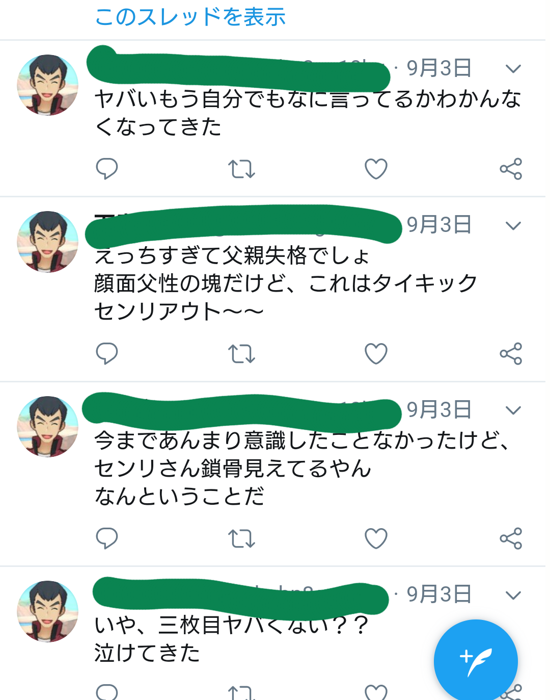Share the 鎖骨見えてるやん tweet
Screen dimensions: 550x700
point(511,538)
